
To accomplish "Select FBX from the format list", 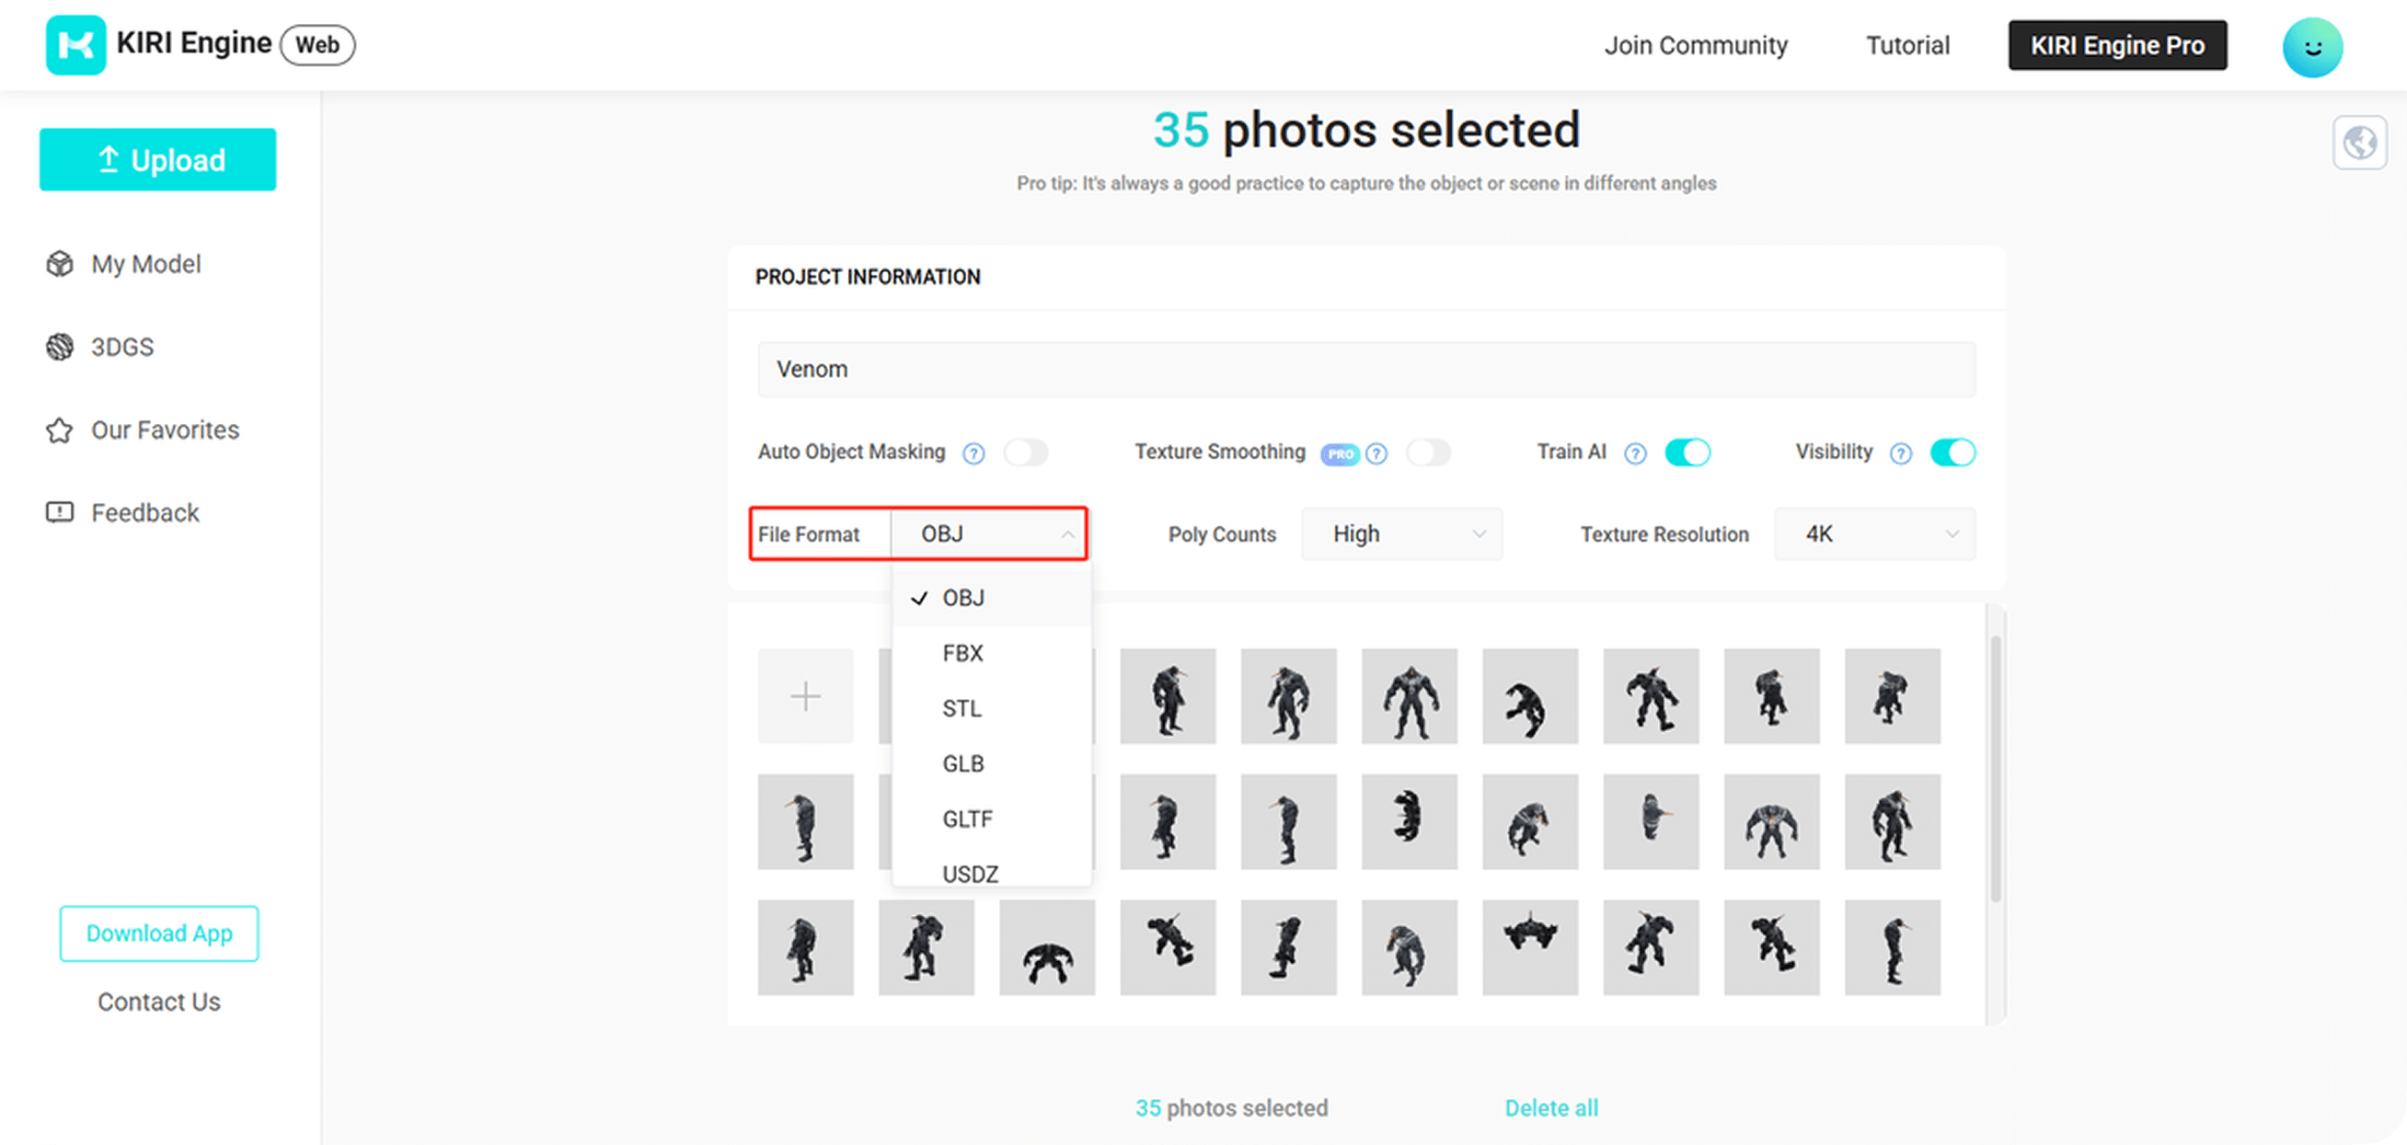I will 962,653.
